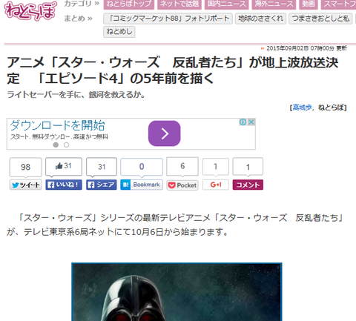Open the 地球のささくれ summary link
Screen dimensions: 356x321
(260, 19)
